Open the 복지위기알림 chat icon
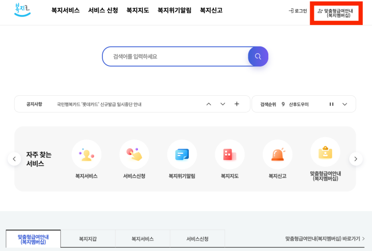Screen dimensions: 372x251 182,154
